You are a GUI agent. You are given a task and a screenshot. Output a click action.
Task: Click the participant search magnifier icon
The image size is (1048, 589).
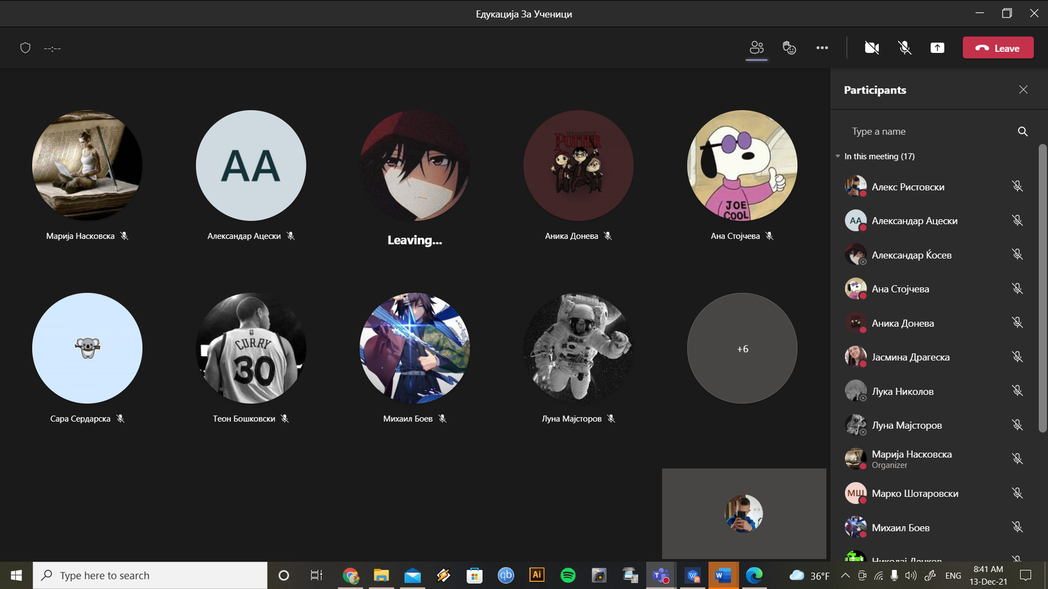click(x=1022, y=132)
